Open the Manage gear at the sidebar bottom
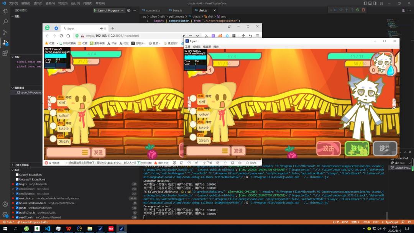The image size is (414, 233). [x=5, y=215]
